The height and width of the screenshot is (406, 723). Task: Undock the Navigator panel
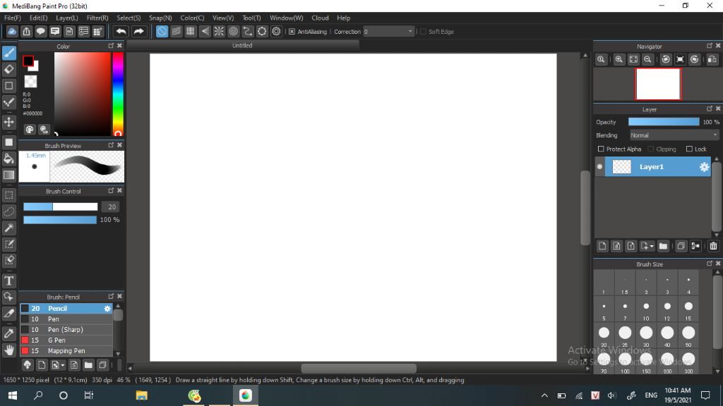click(709, 46)
